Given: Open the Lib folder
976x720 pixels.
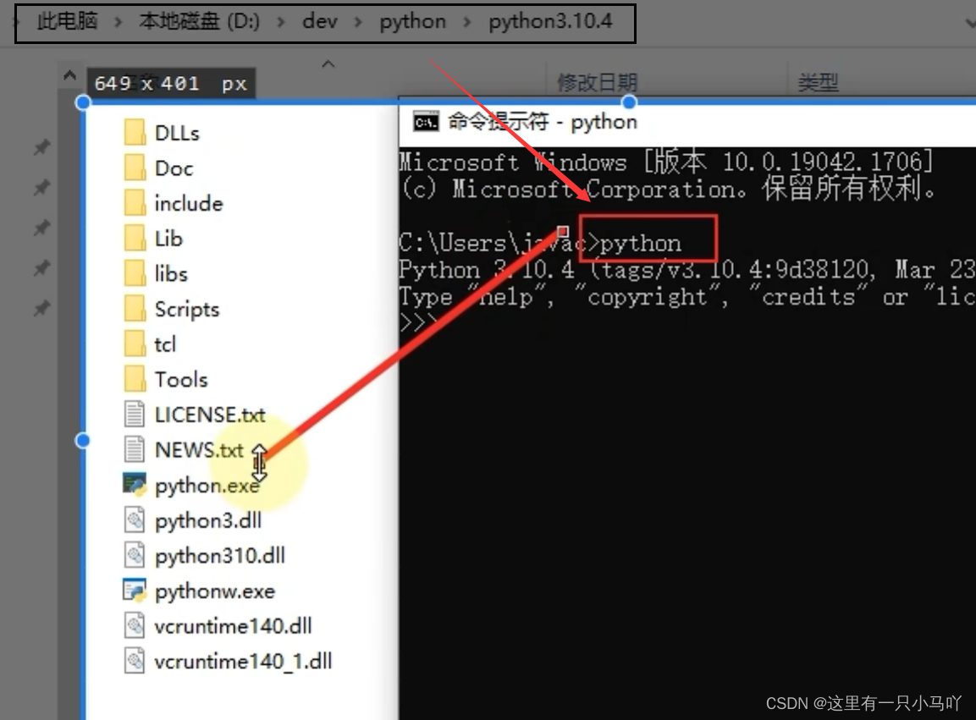Looking at the screenshot, I should (169, 238).
